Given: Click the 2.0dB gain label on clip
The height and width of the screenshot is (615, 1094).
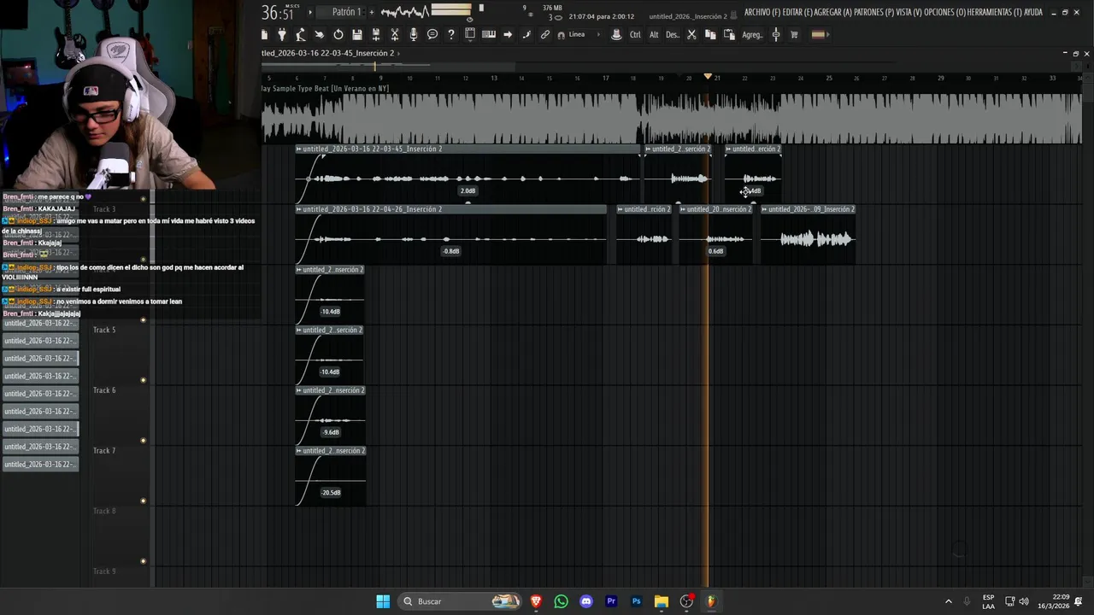Looking at the screenshot, I should point(468,191).
